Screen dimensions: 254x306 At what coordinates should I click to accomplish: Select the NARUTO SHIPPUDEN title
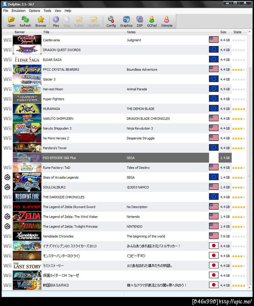[x=58, y=119]
